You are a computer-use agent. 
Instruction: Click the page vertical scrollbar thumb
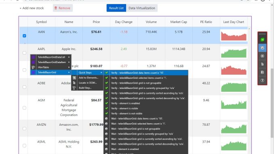(x=272, y=103)
